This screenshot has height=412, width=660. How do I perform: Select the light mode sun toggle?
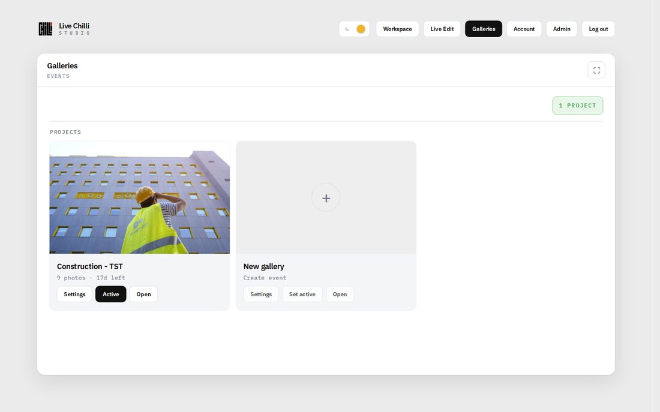click(361, 29)
